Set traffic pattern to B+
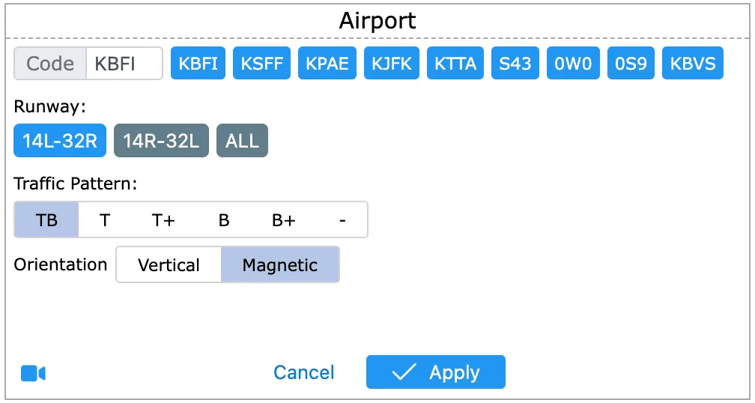The width and height of the screenshot is (755, 403). [283, 220]
